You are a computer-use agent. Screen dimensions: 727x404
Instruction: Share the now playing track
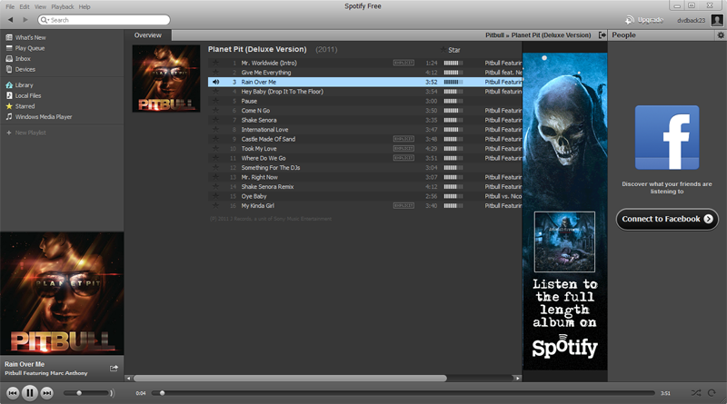pyautogui.click(x=114, y=369)
